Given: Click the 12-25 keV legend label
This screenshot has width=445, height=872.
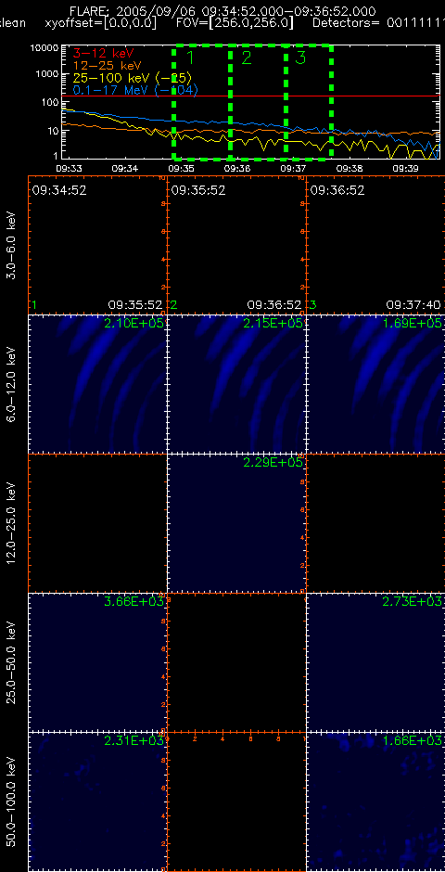Looking at the screenshot, I should click(108, 65).
